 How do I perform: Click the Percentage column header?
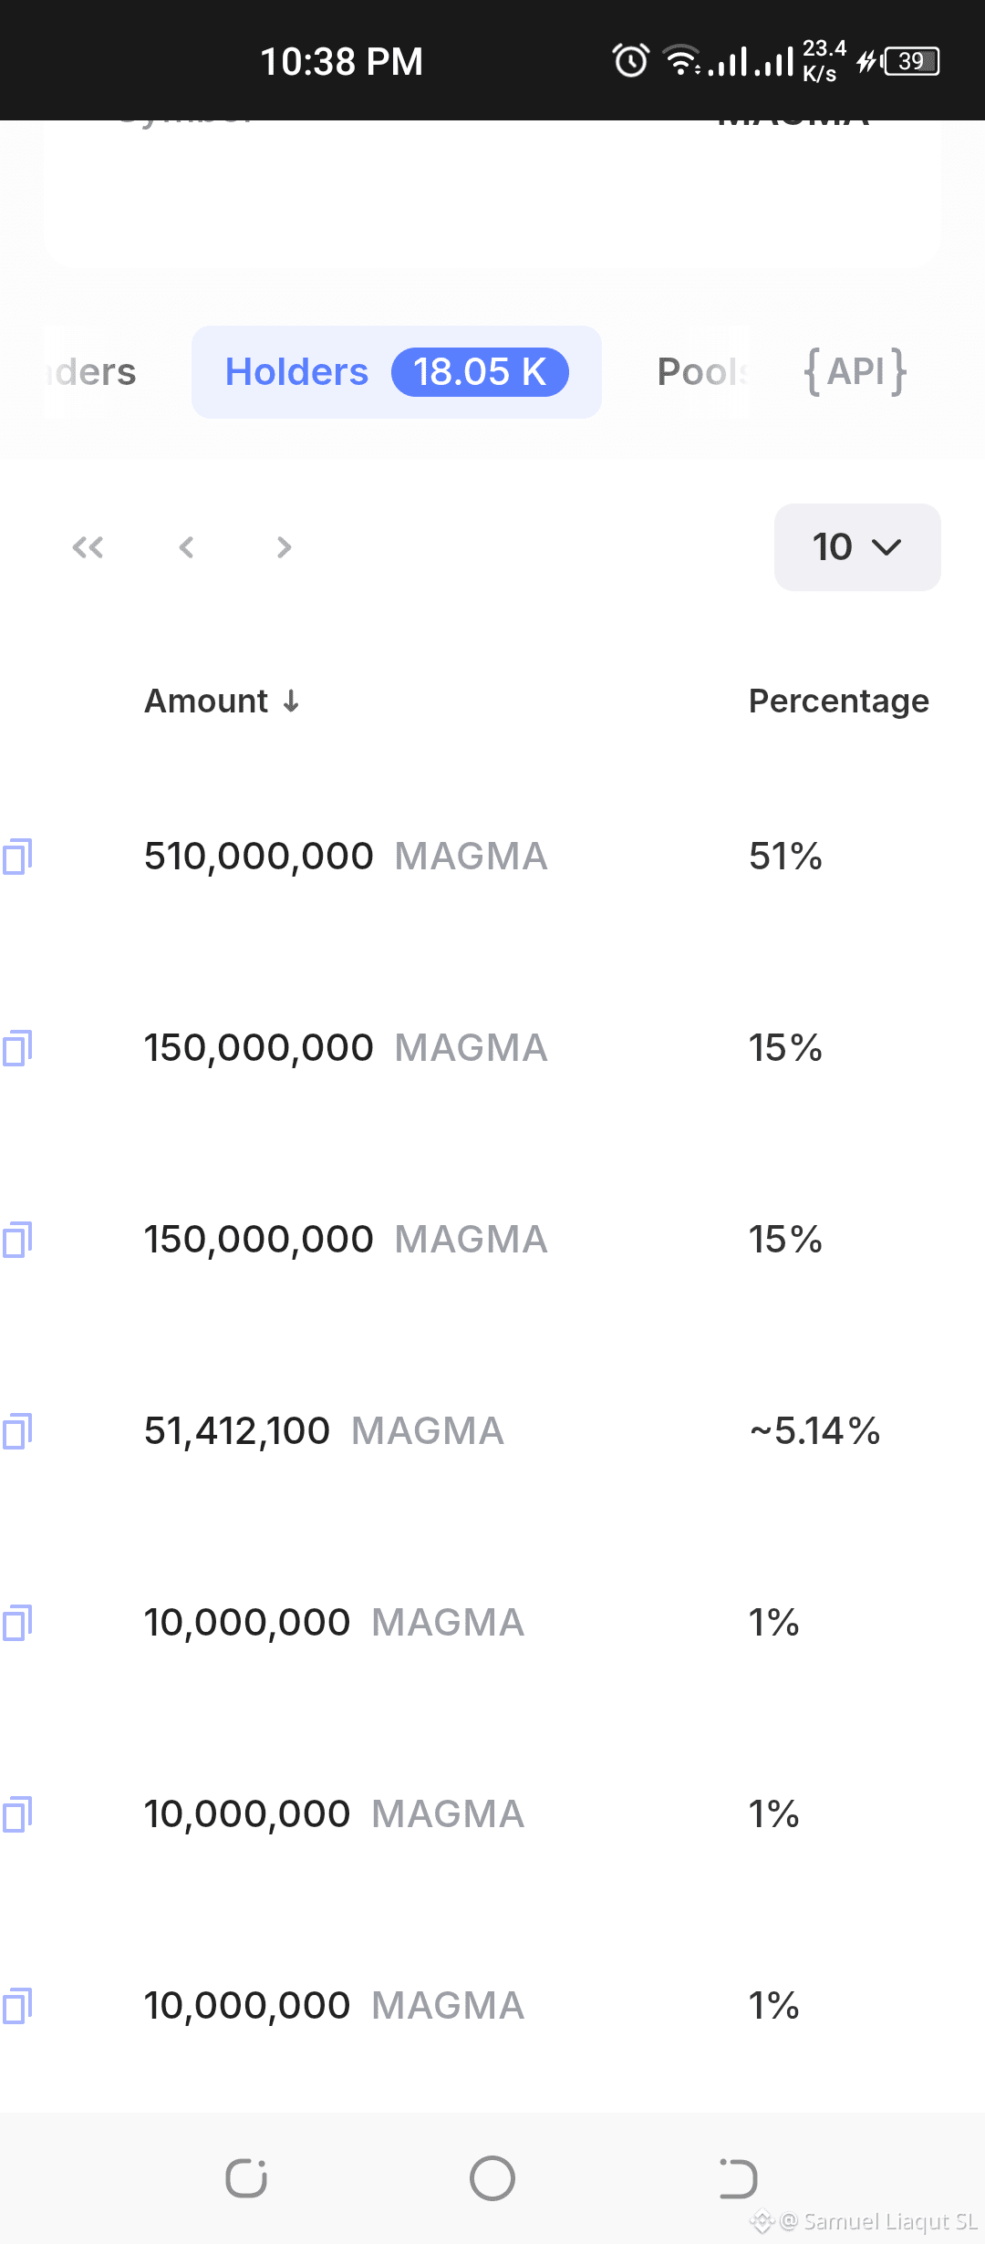pyautogui.click(x=839, y=701)
